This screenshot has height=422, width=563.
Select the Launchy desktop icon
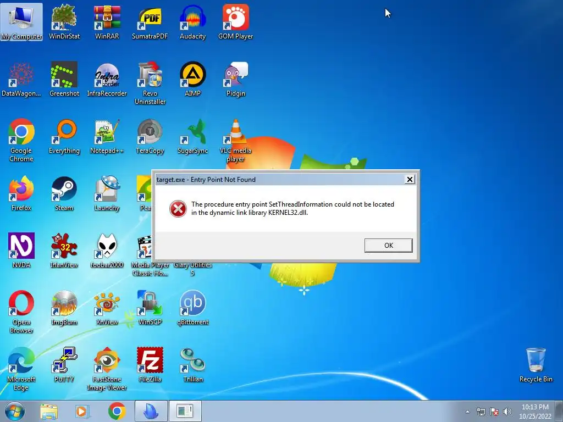pos(107,194)
